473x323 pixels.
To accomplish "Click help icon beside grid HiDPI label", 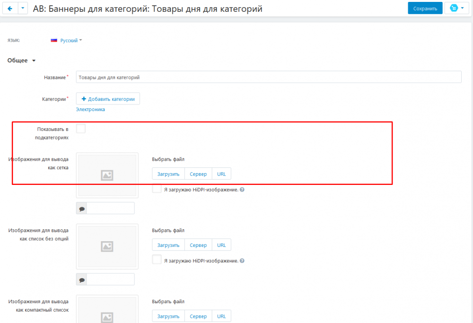I will 242,190.
